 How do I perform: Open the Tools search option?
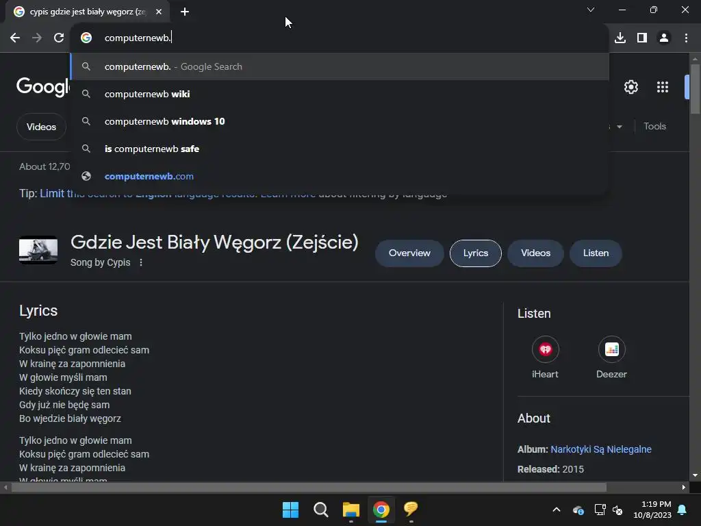click(x=654, y=126)
